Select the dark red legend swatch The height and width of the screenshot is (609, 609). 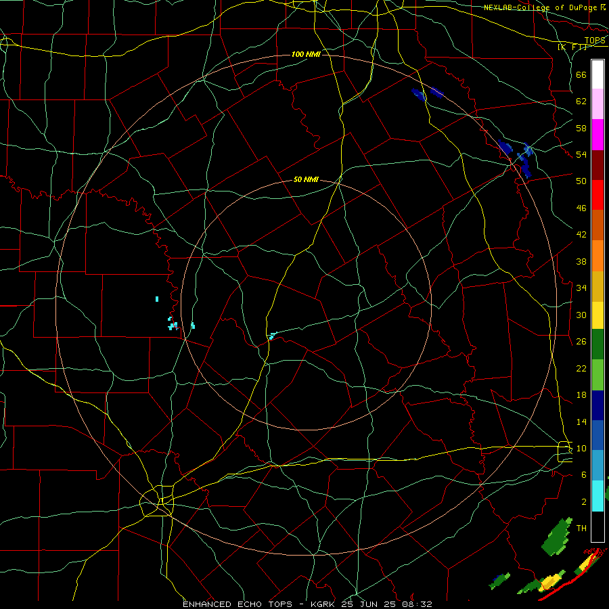click(x=597, y=165)
